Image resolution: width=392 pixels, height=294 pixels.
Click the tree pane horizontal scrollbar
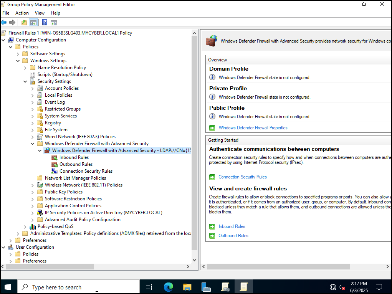pos(50,267)
